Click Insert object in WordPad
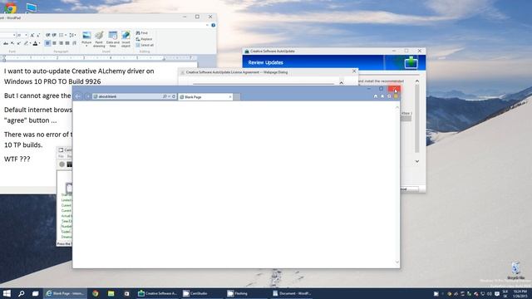The height and width of the screenshot is (299, 532). 126,39
